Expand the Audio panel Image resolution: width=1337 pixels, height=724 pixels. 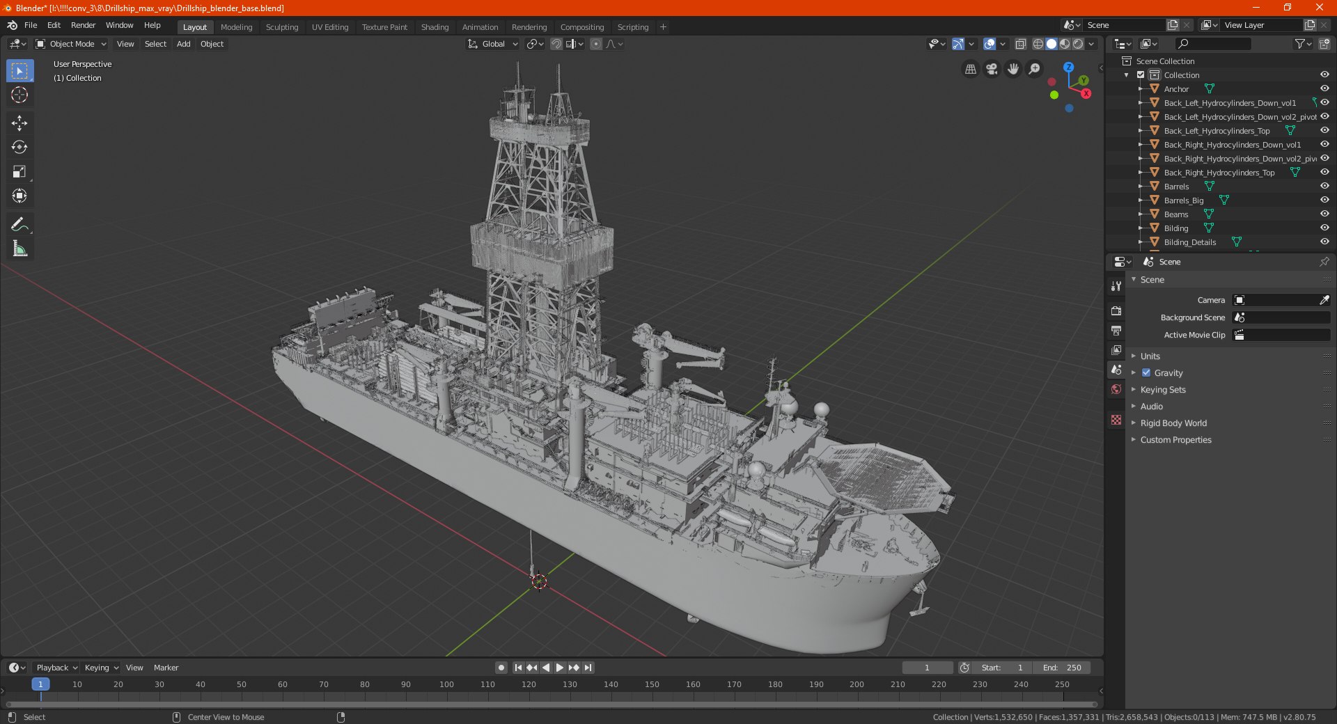tap(1151, 406)
